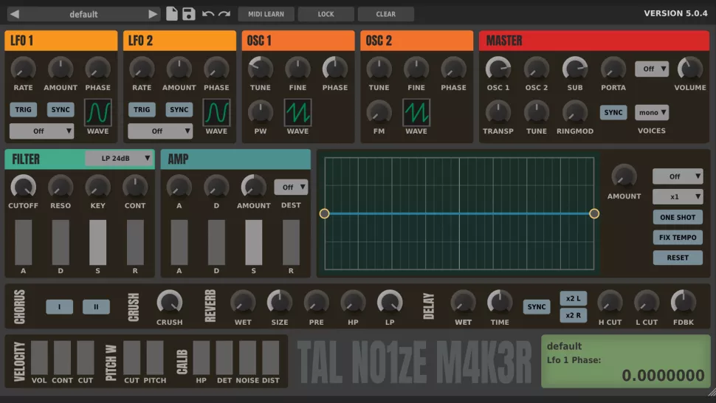Go to next preset with right arrow
This screenshot has width=716, height=403.
[x=153, y=14]
